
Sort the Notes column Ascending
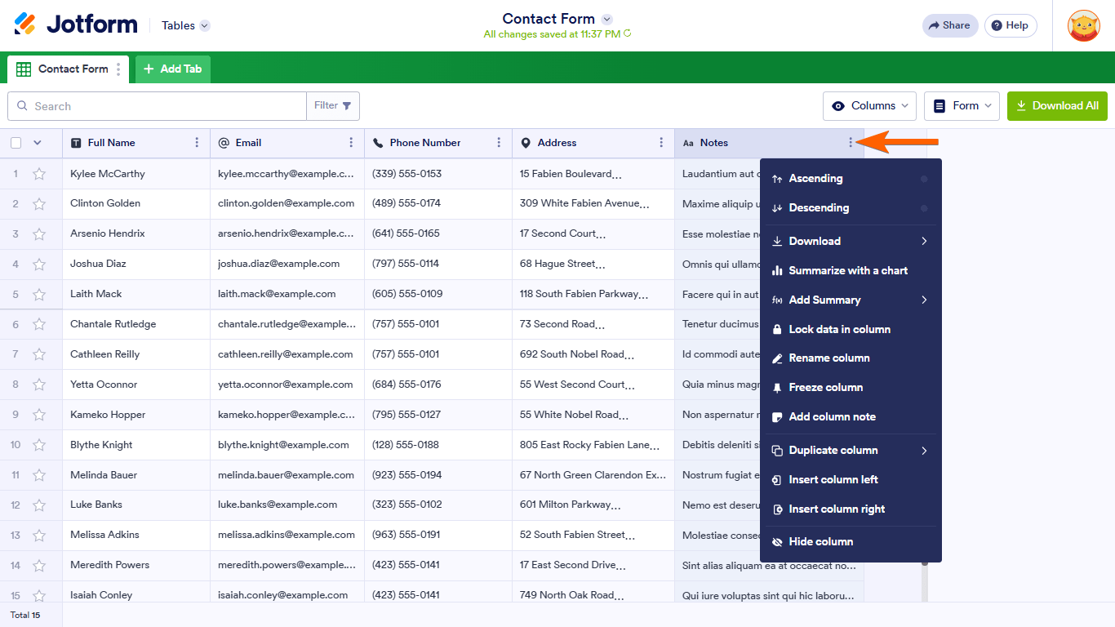pyautogui.click(x=815, y=179)
